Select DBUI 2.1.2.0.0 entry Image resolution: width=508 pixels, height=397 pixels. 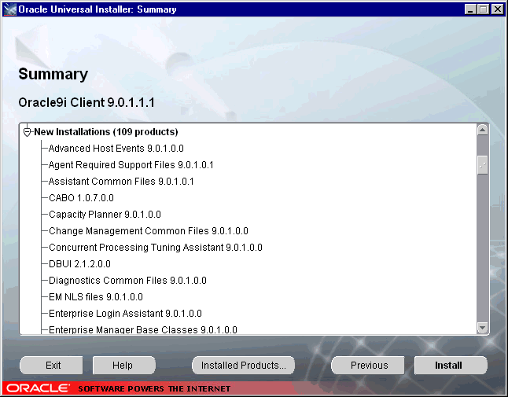click(x=79, y=264)
